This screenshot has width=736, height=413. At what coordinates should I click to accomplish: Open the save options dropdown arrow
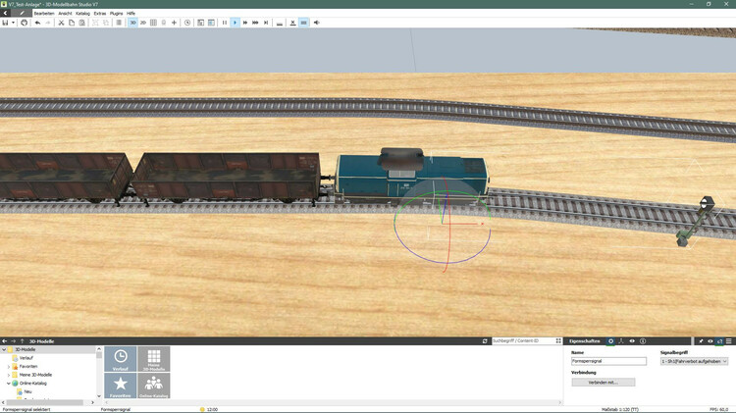click(x=13, y=23)
